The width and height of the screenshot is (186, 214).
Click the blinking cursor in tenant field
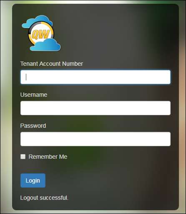(x=26, y=77)
